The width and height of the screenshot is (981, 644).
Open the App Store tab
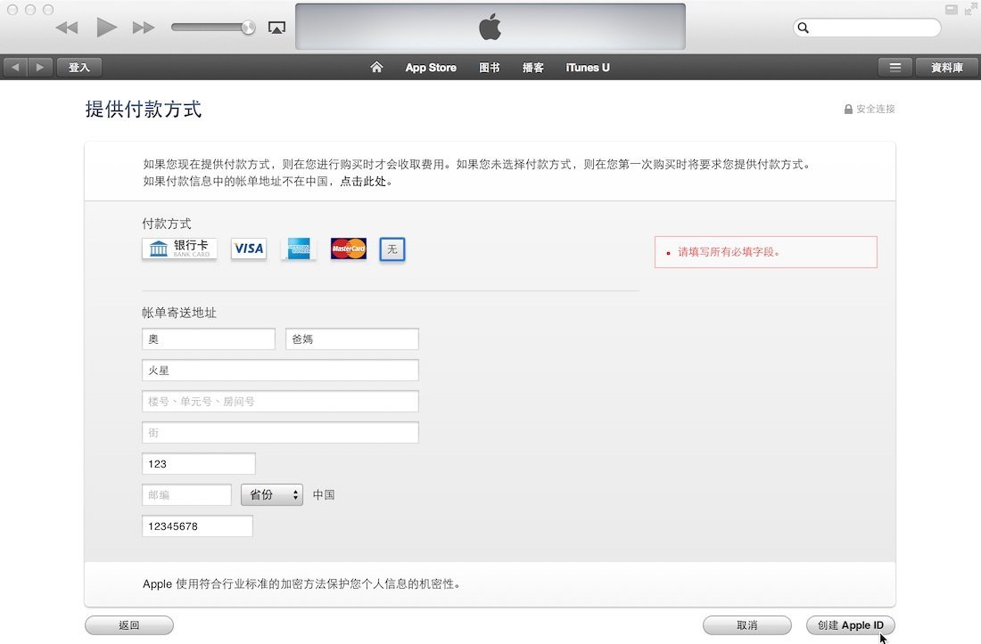point(431,68)
